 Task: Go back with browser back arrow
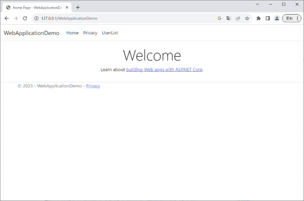(7, 18)
